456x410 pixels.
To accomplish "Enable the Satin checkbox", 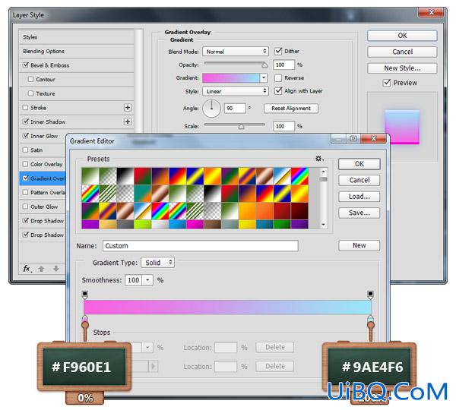I will tap(26, 150).
